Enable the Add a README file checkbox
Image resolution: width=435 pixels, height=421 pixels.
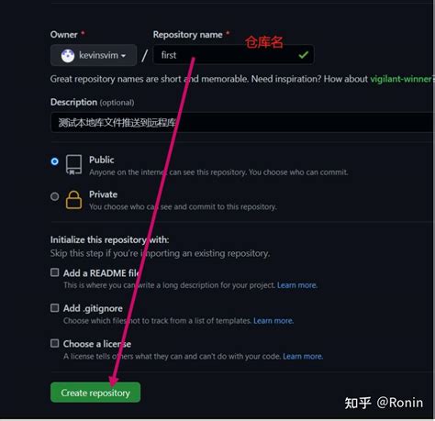click(x=55, y=272)
